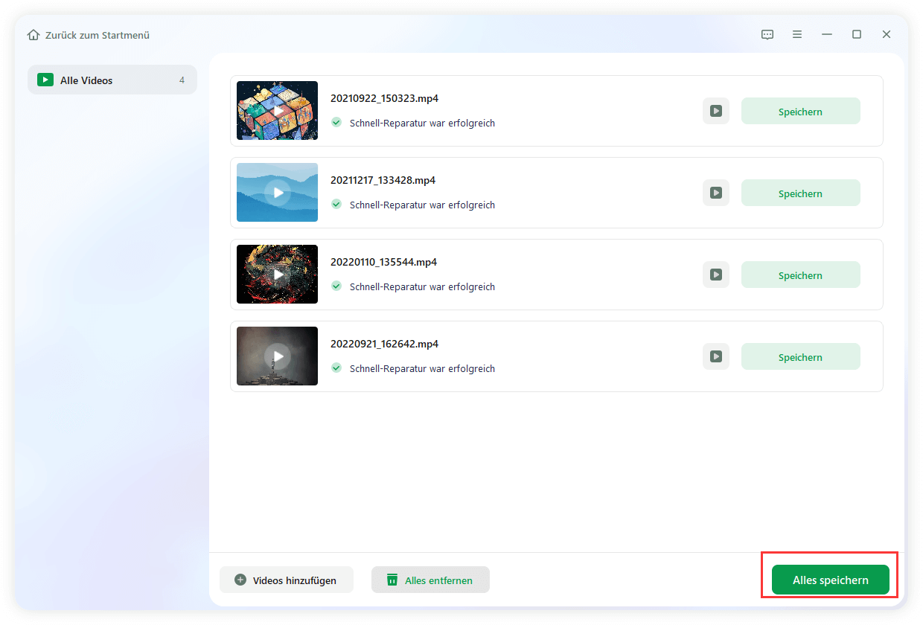Screen dimensions: 923x625
Task: Select Alle Videos in the sidebar
Action: (x=112, y=80)
